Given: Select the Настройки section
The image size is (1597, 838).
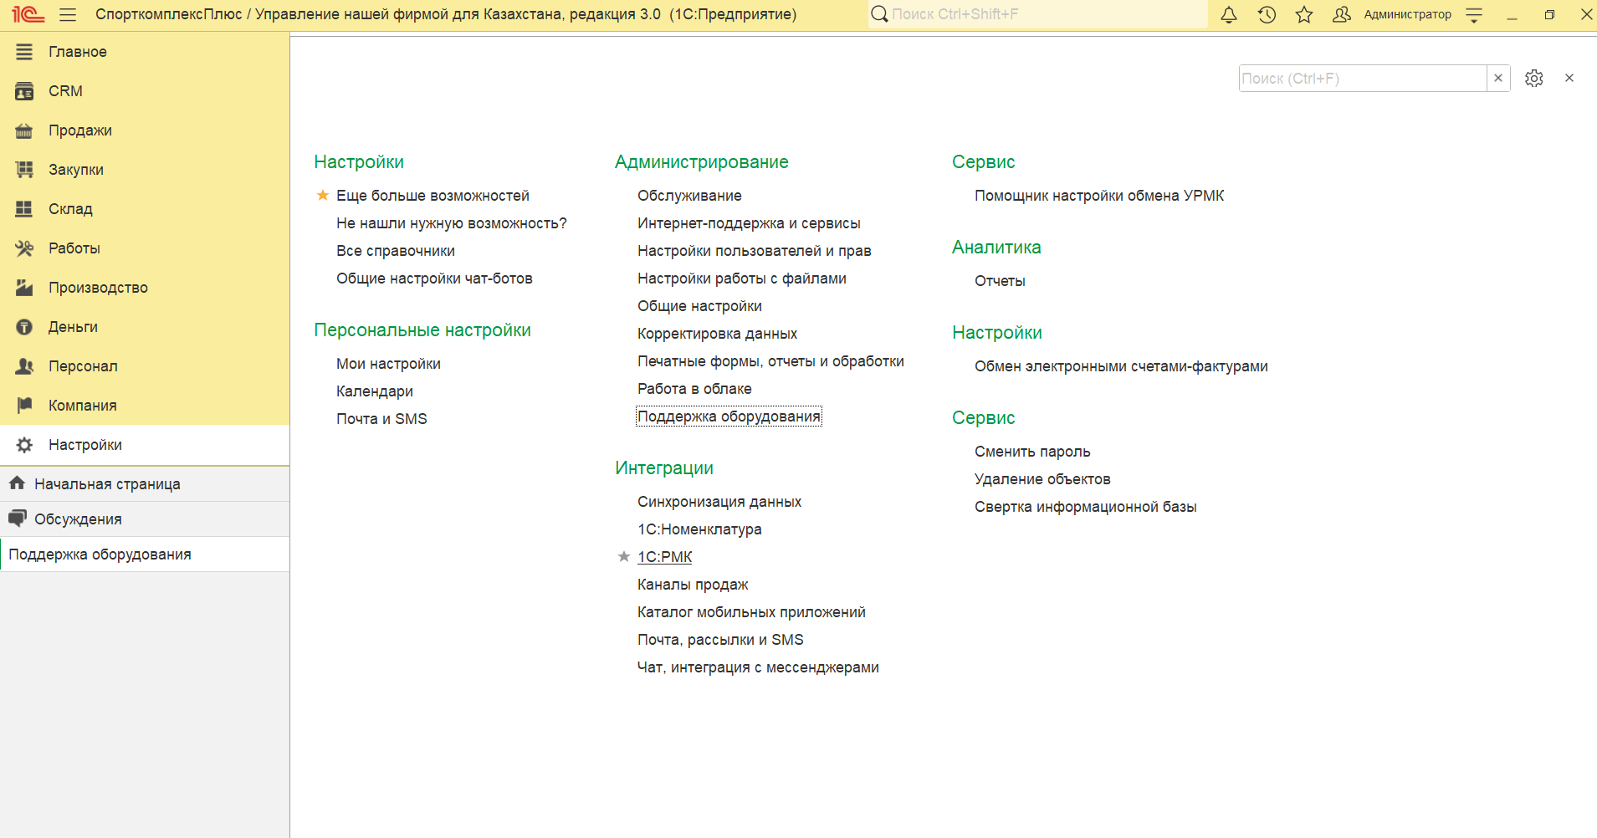Looking at the screenshot, I should (145, 445).
